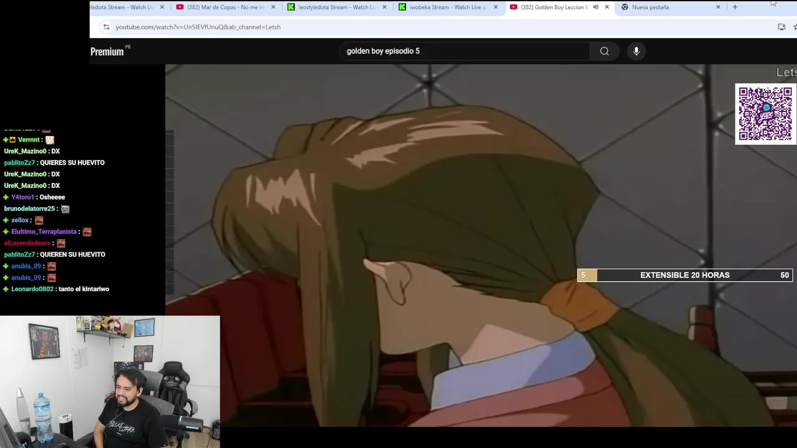Click the site information icon in address bar
797x448 pixels.
[106, 27]
